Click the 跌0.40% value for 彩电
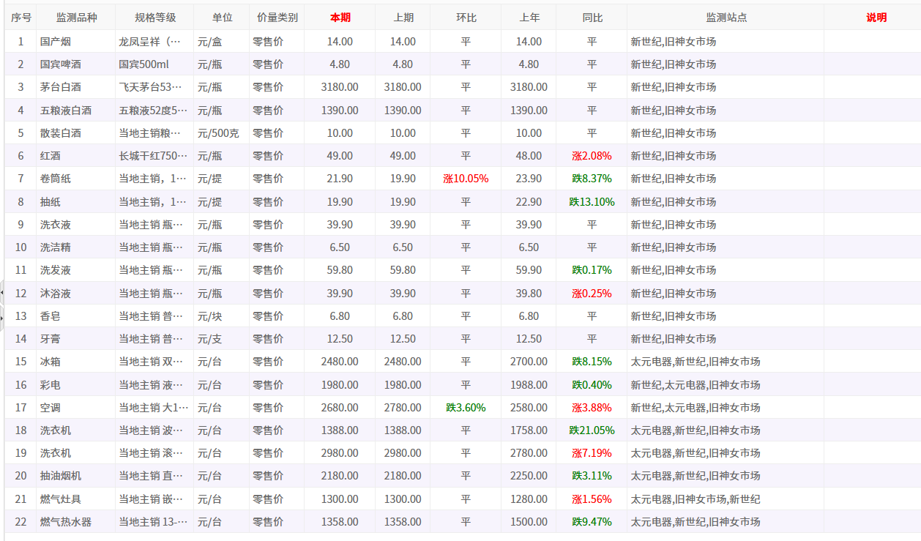 click(592, 385)
